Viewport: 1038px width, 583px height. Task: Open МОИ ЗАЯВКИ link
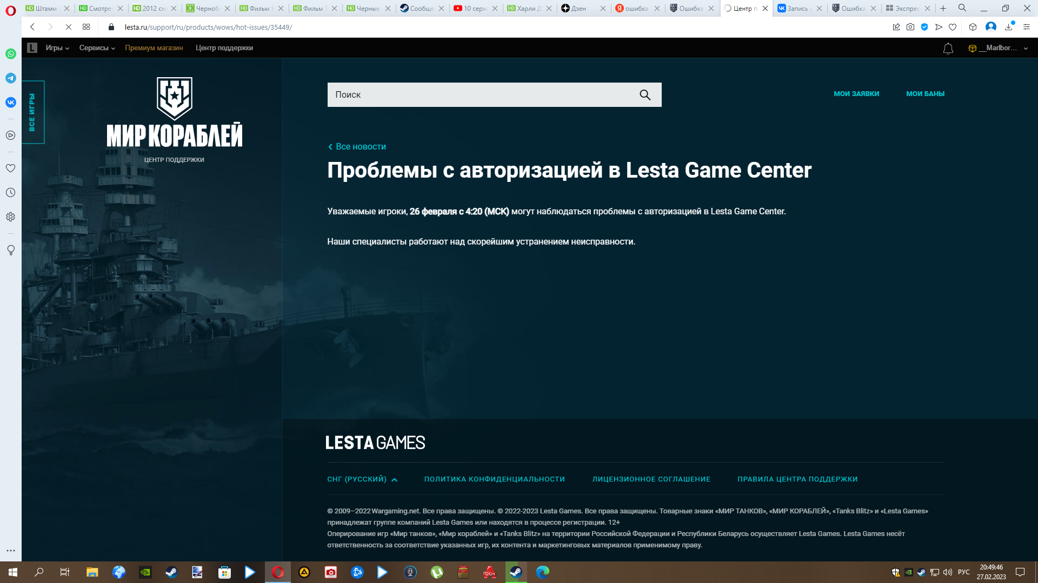click(x=856, y=94)
